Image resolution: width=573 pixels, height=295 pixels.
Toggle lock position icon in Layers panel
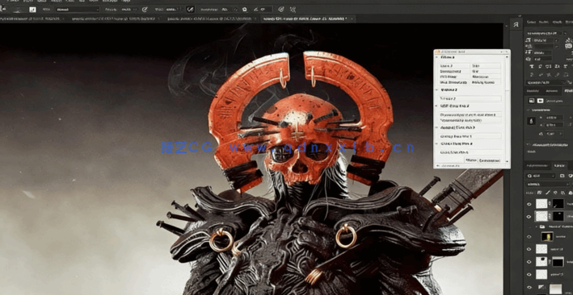point(554,193)
